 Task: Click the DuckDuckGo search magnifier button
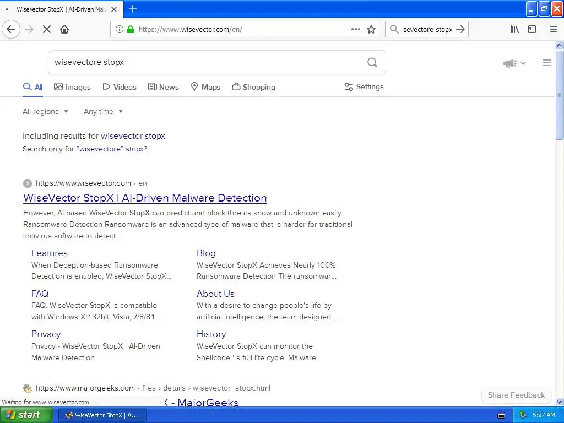pos(372,62)
